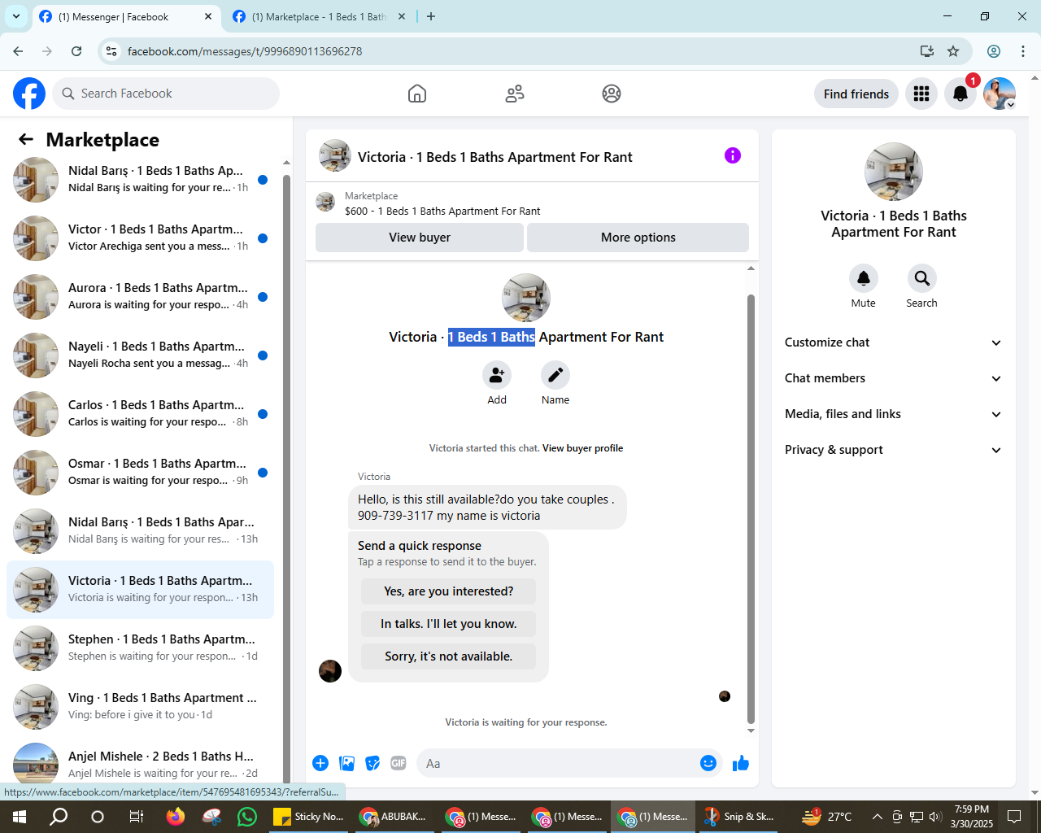Viewport: 1041px width, 833px height.
Task: Mute the Victoria conversation
Action: tap(864, 278)
